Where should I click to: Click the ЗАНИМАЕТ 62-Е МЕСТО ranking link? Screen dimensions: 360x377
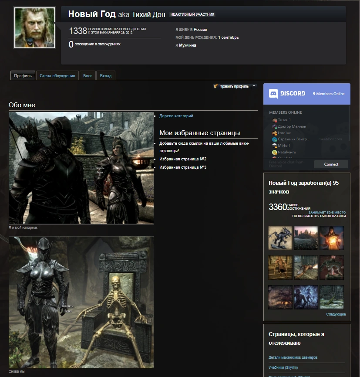pos(327,212)
